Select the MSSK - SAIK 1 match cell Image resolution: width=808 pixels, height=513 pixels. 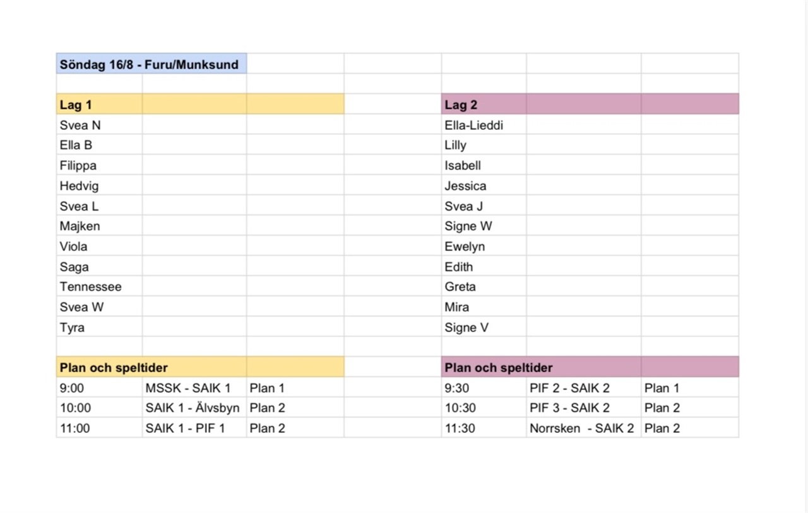194,387
